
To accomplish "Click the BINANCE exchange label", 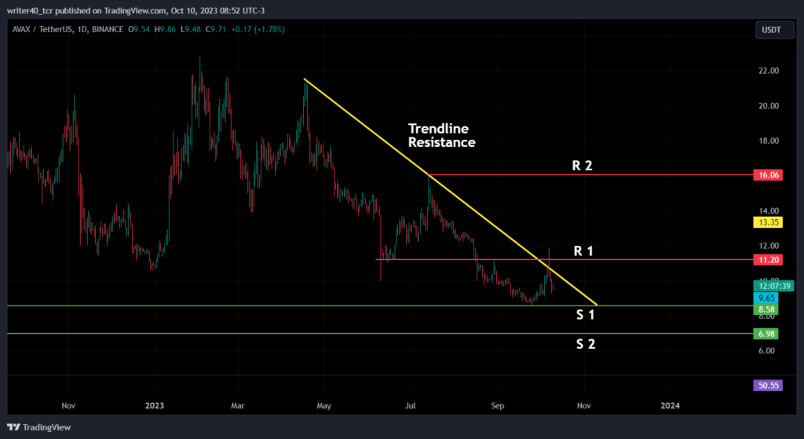I will click(x=106, y=30).
